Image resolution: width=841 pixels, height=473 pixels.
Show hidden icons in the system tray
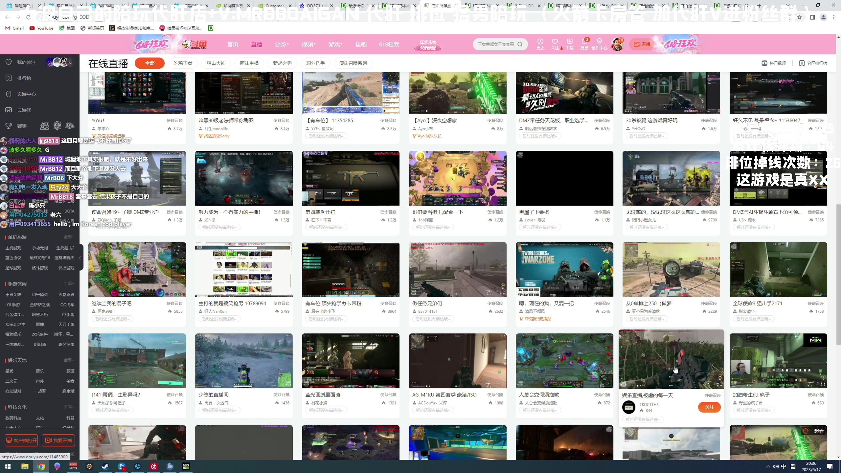click(768, 466)
